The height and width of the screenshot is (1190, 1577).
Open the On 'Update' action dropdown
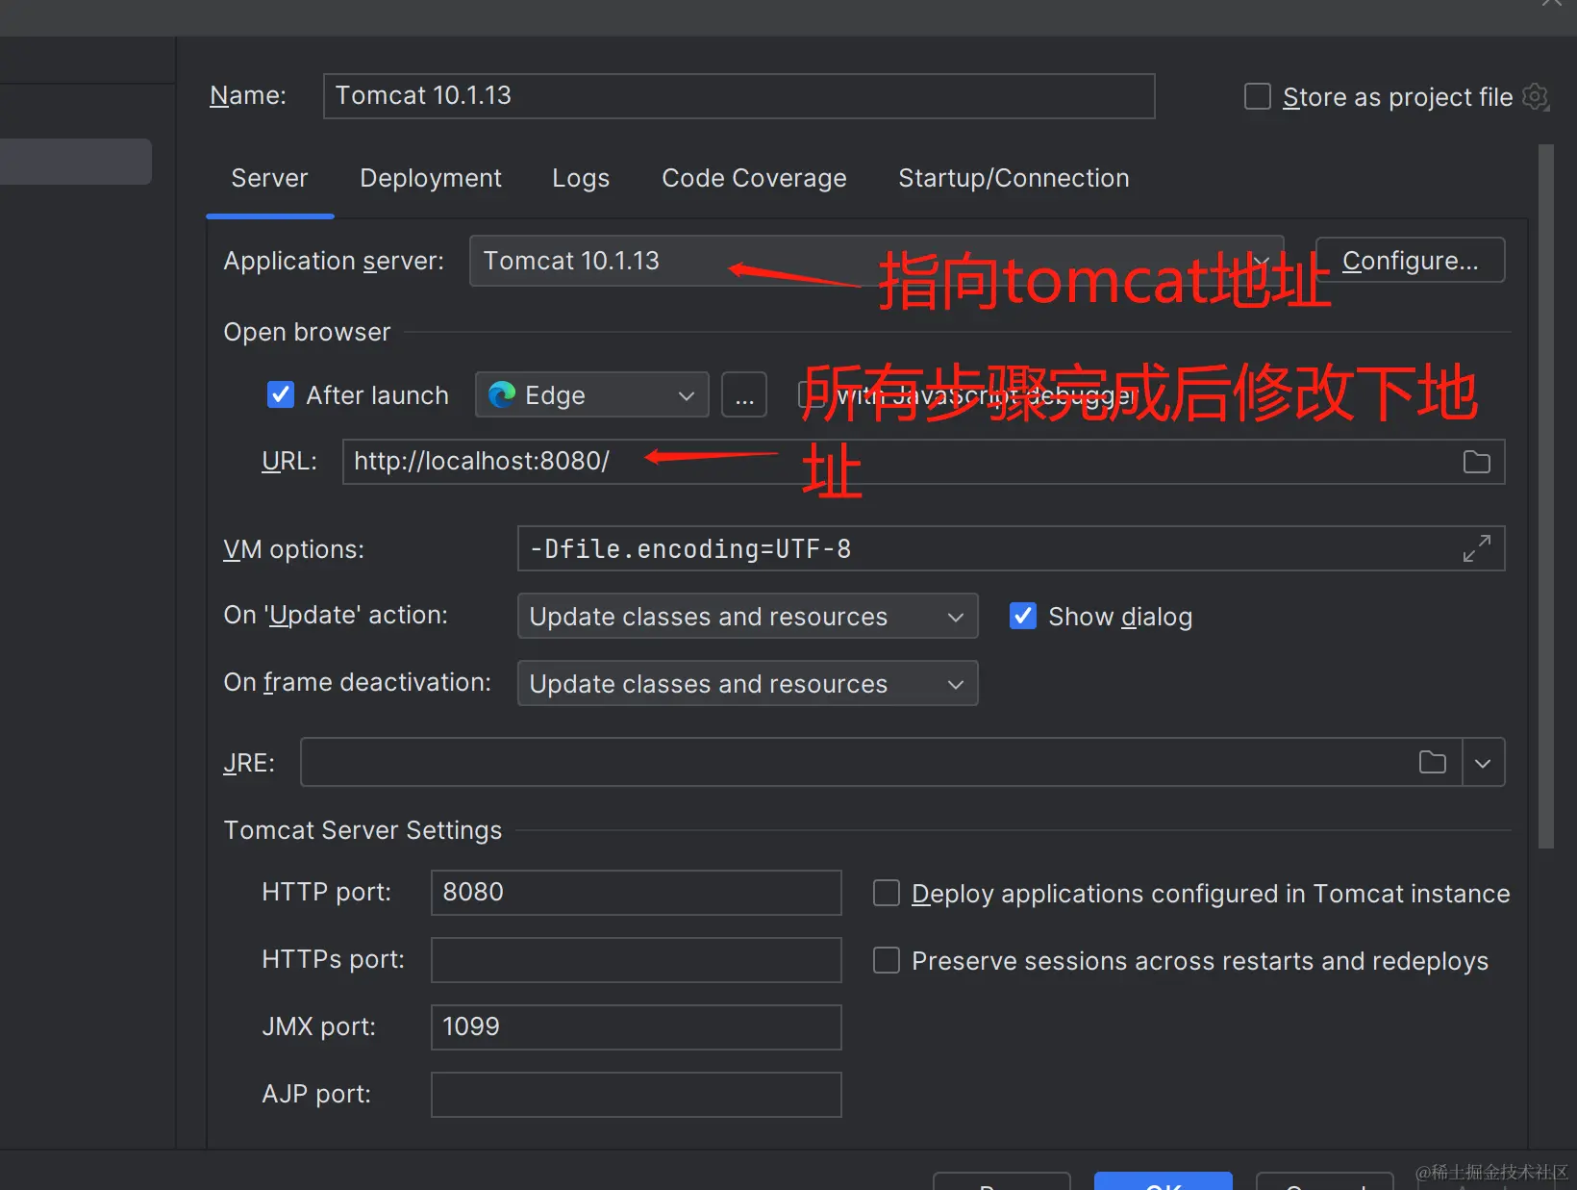pyautogui.click(x=747, y=616)
